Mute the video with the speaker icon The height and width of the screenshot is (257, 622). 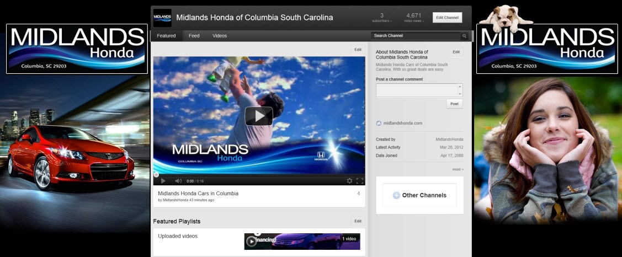tap(178, 181)
